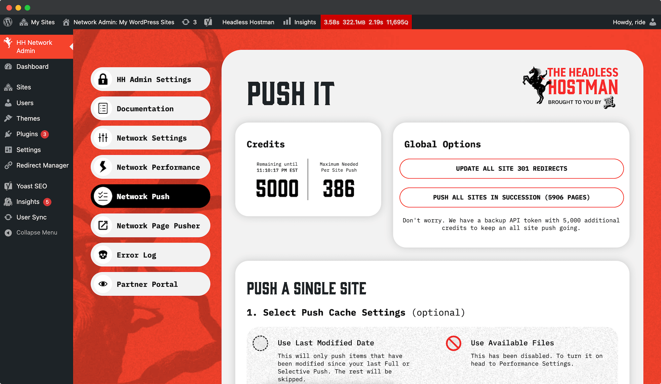Open Redirect Manager in sidebar
This screenshot has height=384, width=661.
click(x=42, y=165)
